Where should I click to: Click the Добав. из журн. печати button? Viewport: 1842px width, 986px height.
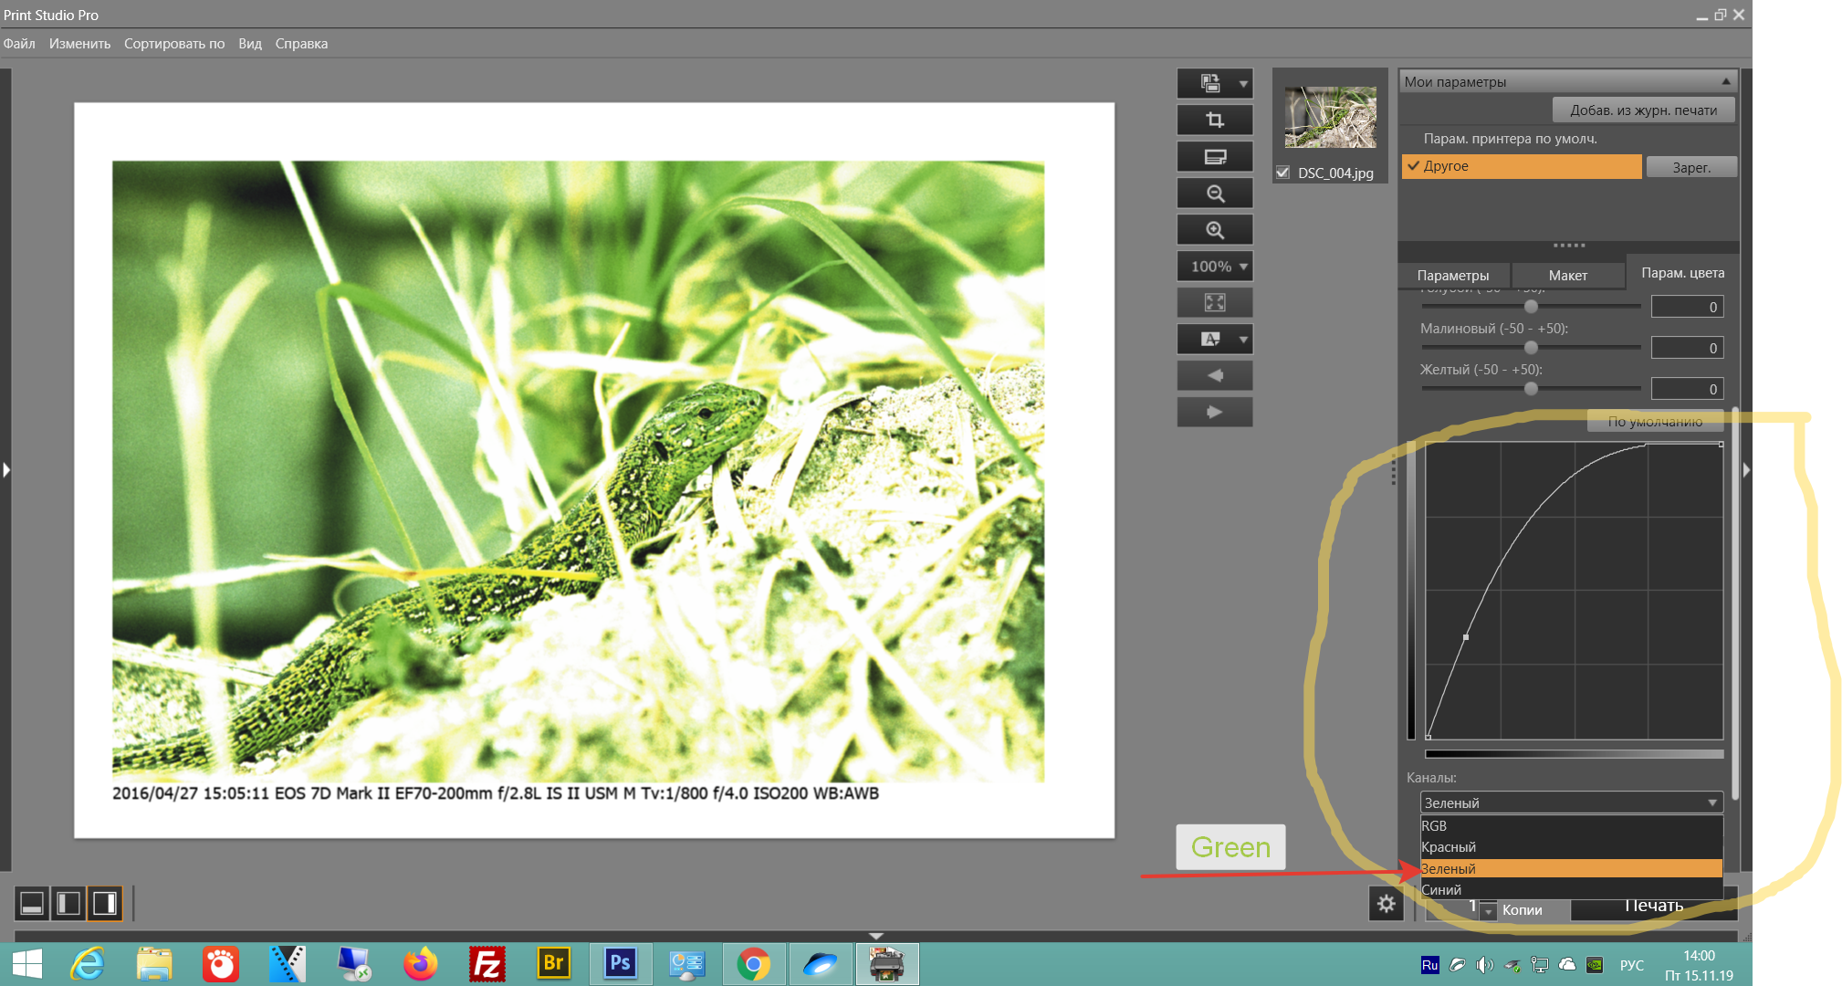click(x=1642, y=110)
